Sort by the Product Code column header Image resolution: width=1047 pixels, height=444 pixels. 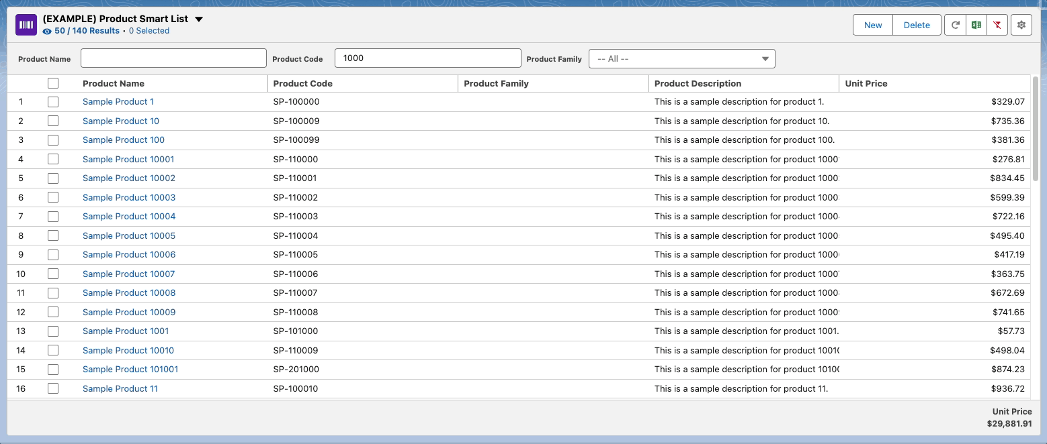[303, 84]
